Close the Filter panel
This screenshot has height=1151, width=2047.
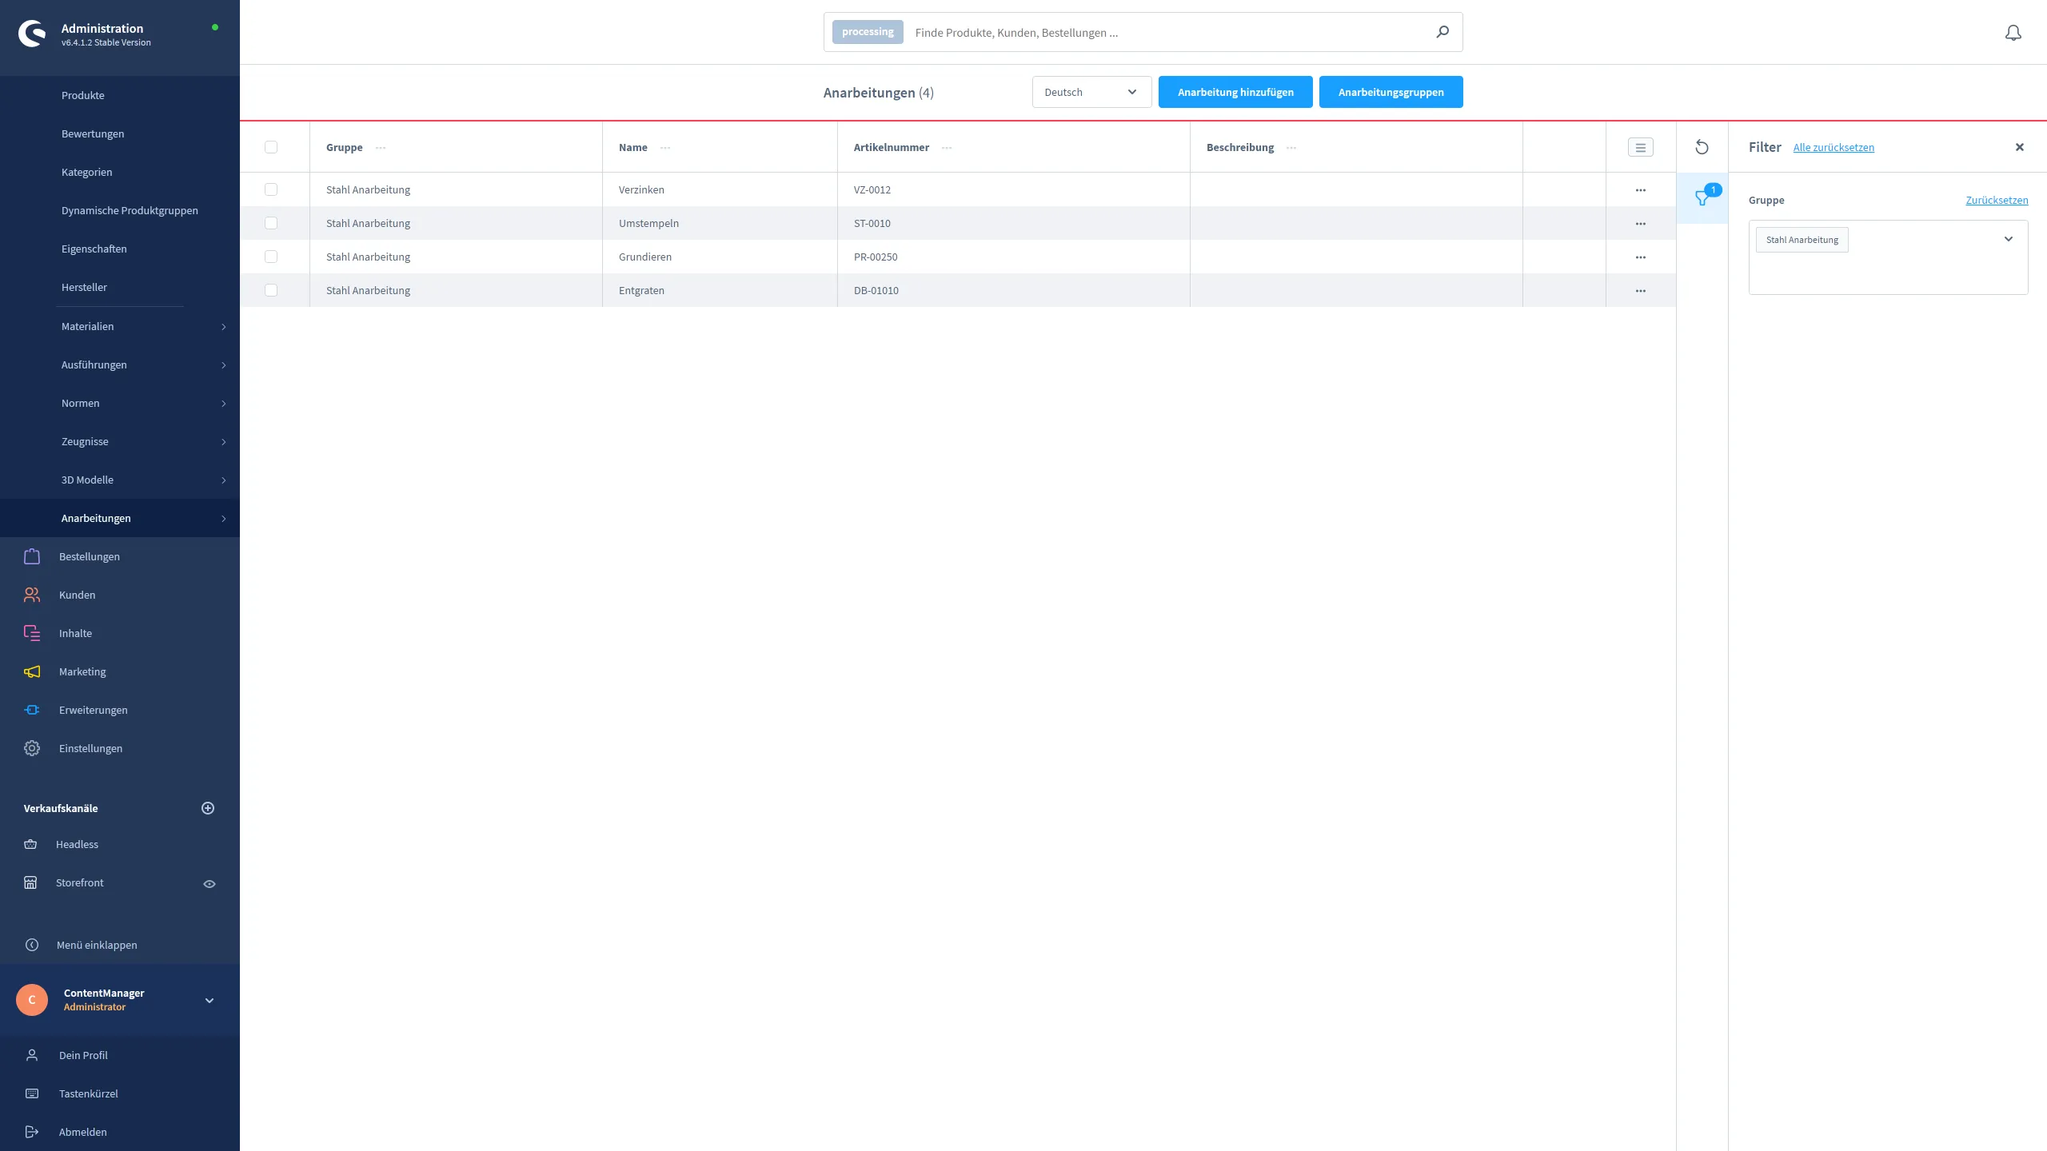coord(2020,147)
